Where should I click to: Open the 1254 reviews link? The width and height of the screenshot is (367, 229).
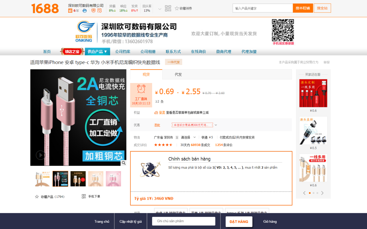[219, 145]
